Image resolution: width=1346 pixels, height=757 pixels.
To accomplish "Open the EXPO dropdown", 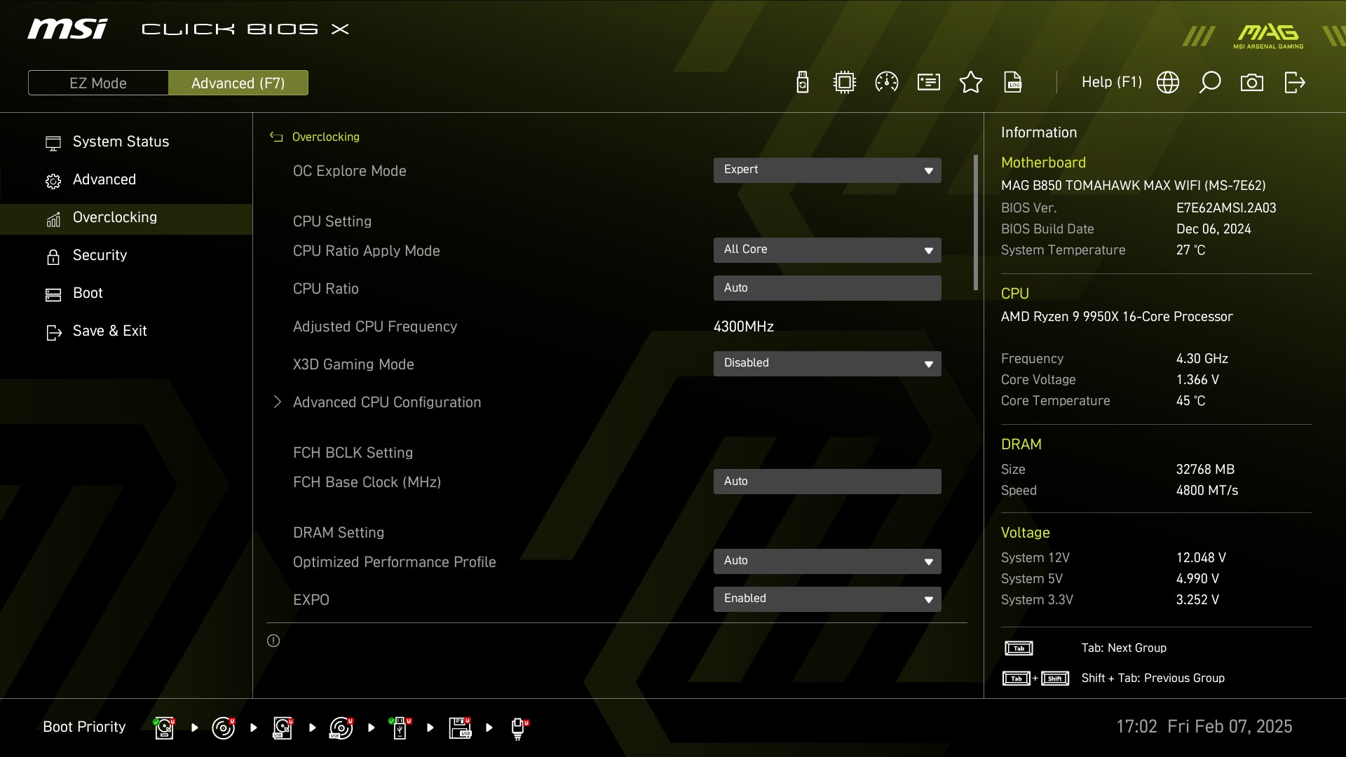I will tap(827, 599).
